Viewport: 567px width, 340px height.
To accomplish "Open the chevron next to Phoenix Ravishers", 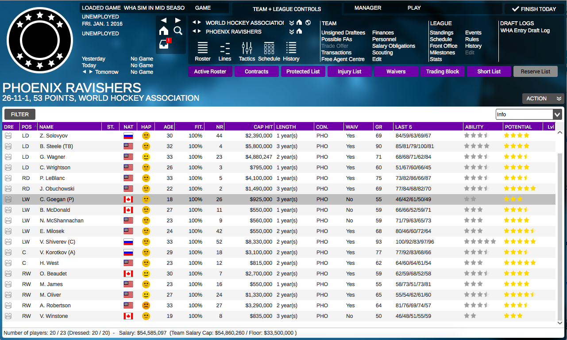I will pos(291,32).
